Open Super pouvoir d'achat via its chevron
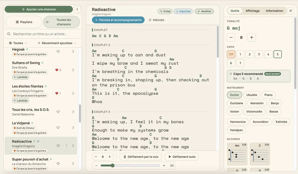Image resolution: width=298 pixels, height=174 pixels. pos(73,164)
